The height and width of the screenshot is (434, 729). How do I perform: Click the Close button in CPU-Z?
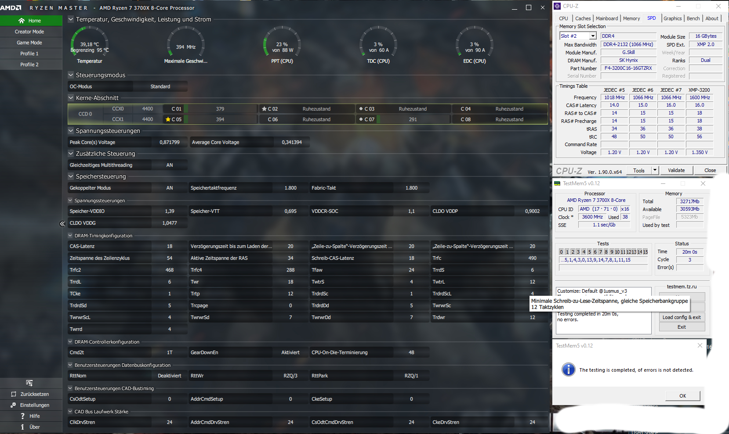(x=710, y=170)
